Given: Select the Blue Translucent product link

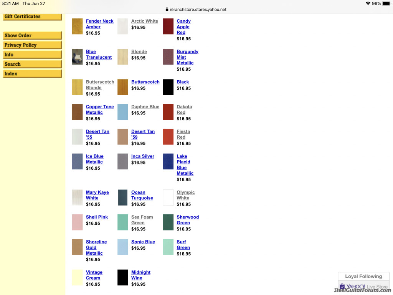Looking at the screenshot, I should (x=99, y=55).
